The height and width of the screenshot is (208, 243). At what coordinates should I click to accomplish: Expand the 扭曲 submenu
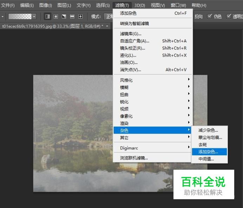[153, 95]
